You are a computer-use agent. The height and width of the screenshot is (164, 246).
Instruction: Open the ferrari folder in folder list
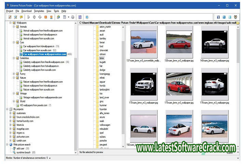(102, 42)
